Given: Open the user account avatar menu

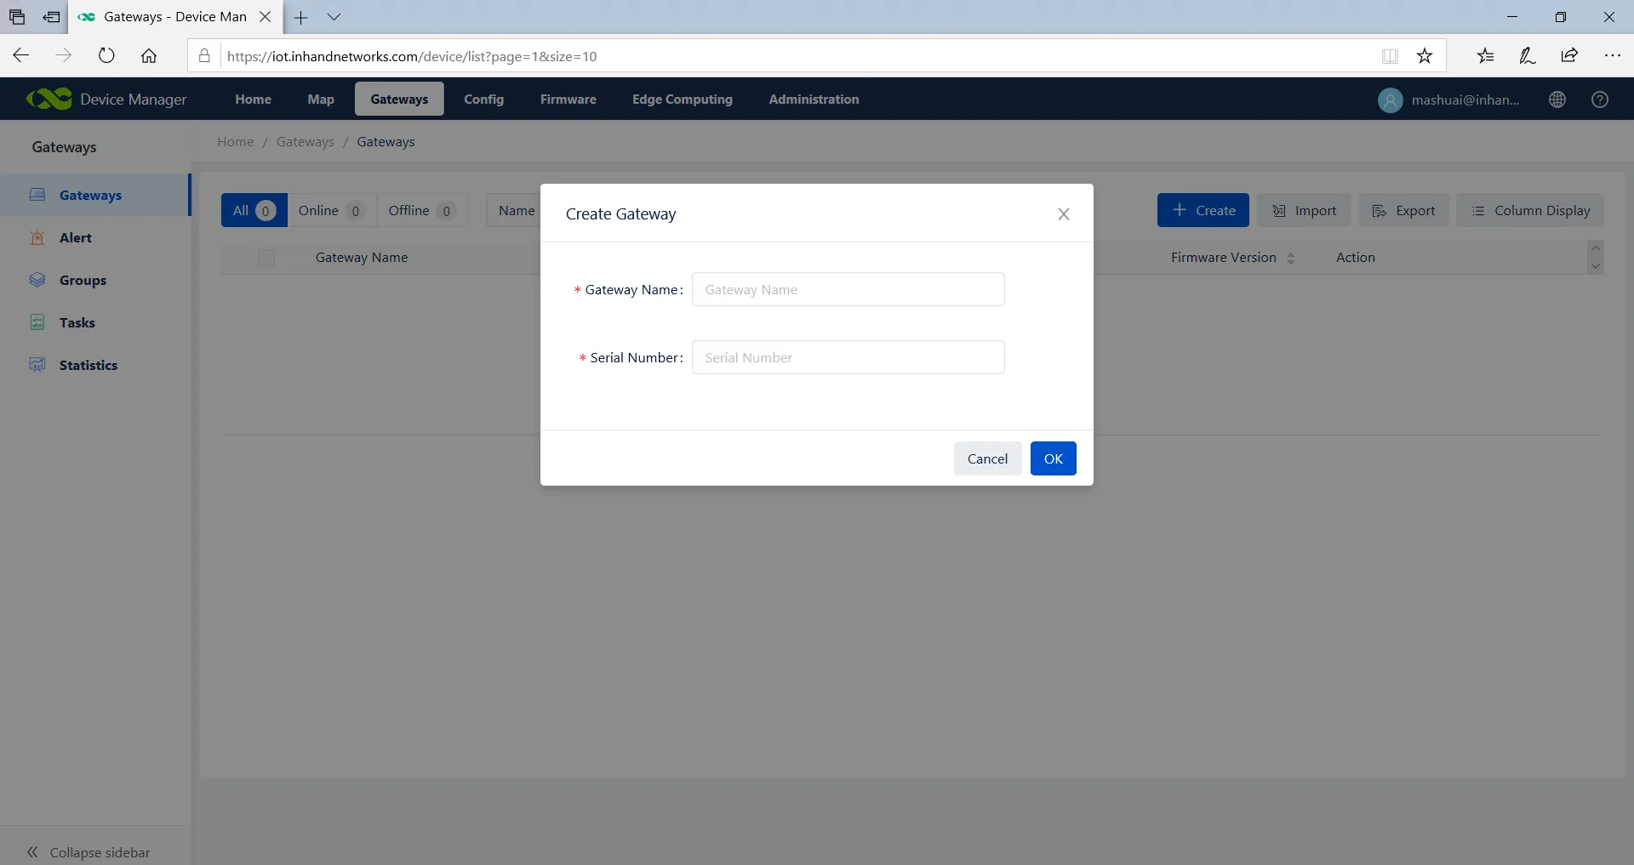Looking at the screenshot, I should [x=1390, y=100].
